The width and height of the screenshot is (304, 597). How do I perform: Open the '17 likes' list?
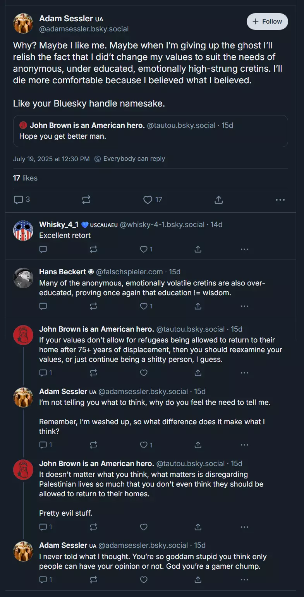click(25, 178)
